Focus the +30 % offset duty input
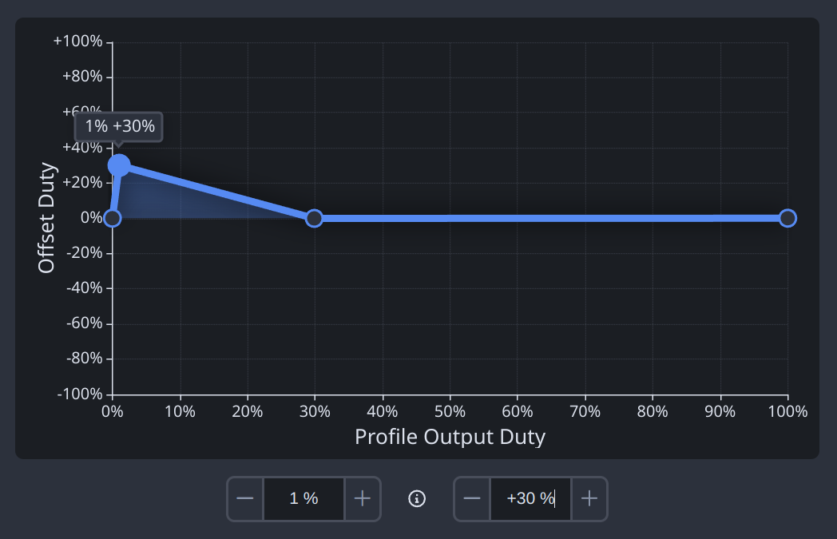 tap(530, 499)
